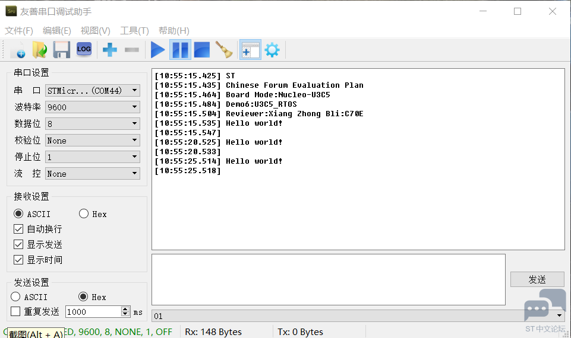Stop the serial port with the stop icon

(x=202, y=50)
